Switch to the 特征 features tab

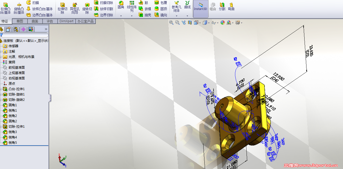click(x=5, y=21)
